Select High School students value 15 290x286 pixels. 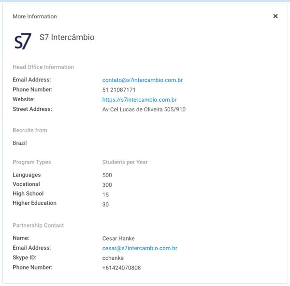coord(105,195)
